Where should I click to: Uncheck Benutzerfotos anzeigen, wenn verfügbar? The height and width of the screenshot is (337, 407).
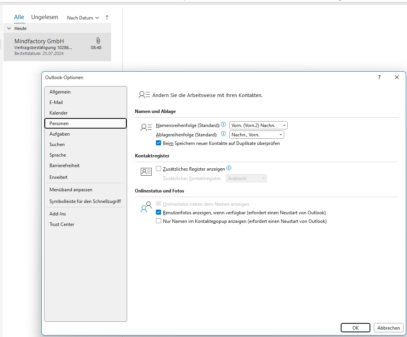(x=158, y=212)
